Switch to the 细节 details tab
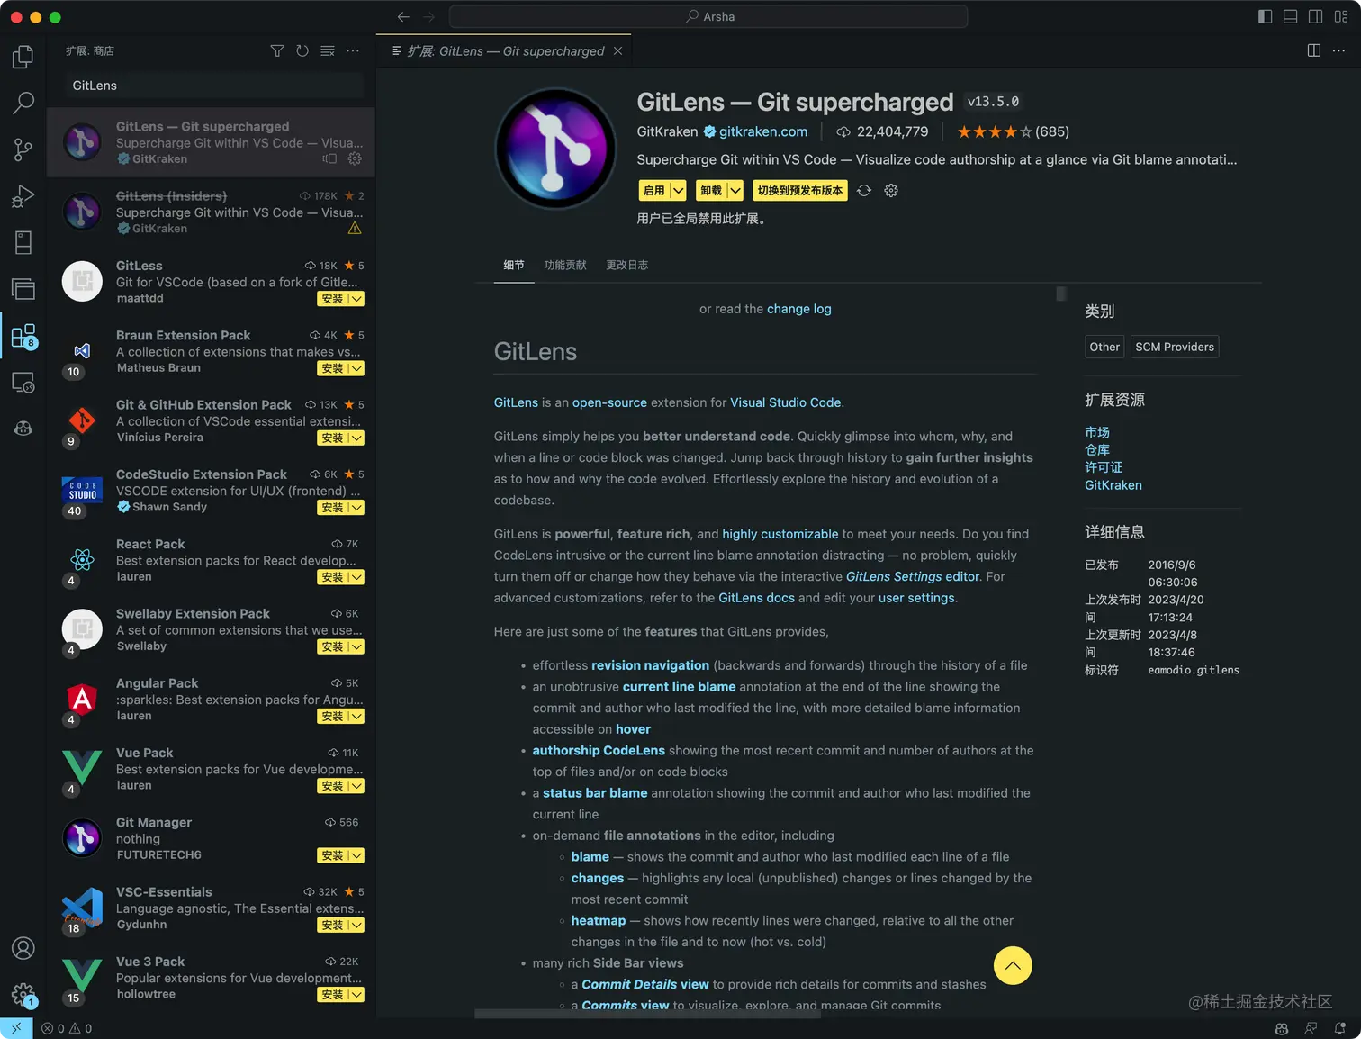Image resolution: width=1361 pixels, height=1039 pixels. pyautogui.click(x=514, y=265)
